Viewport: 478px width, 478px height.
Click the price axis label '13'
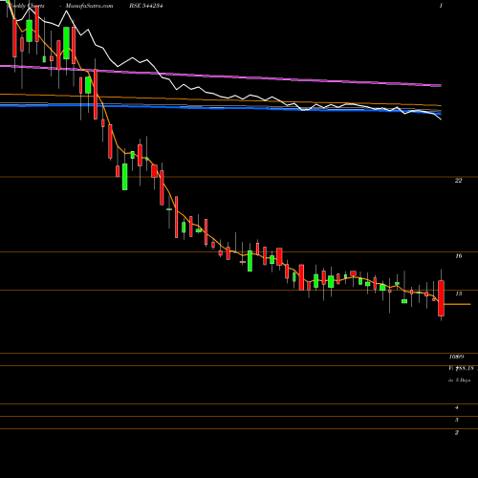[x=459, y=293]
